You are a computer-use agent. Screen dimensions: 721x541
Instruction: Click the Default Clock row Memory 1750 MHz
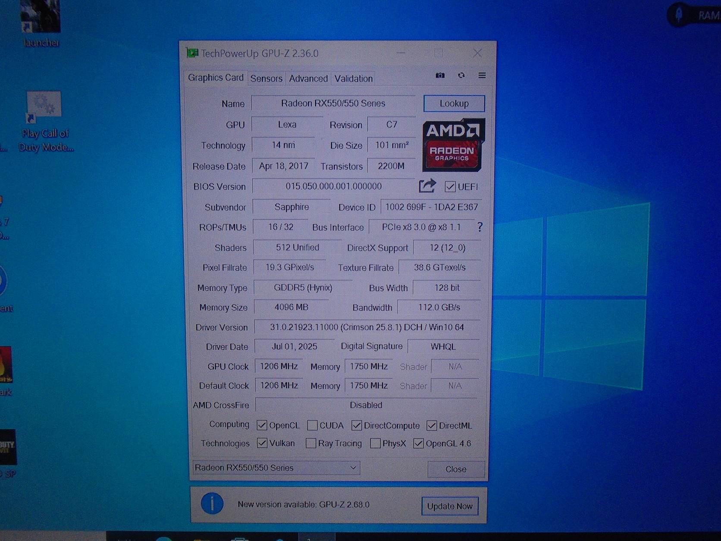pos(369,385)
